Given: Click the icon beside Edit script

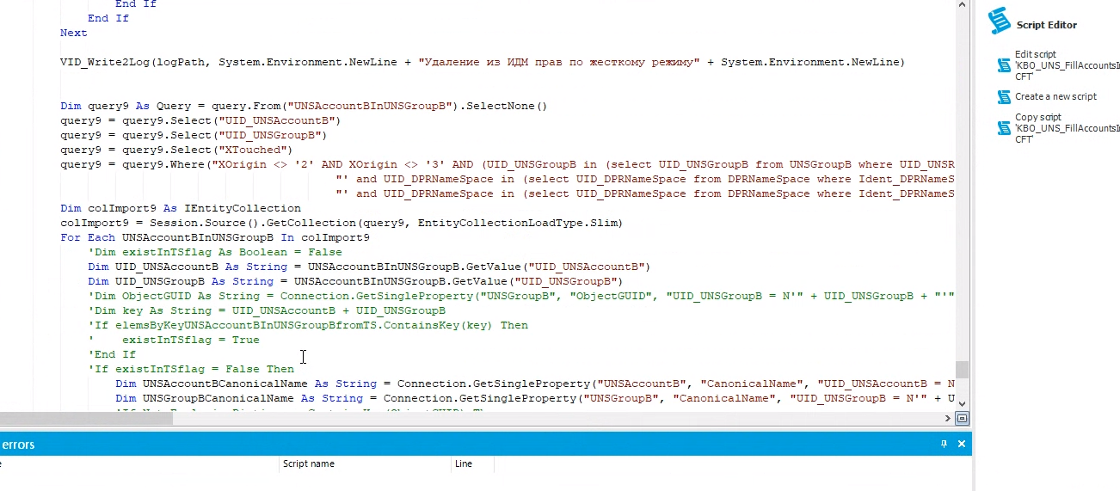Looking at the screenshot, I should pyautogui.click(x=1003, y=65).
